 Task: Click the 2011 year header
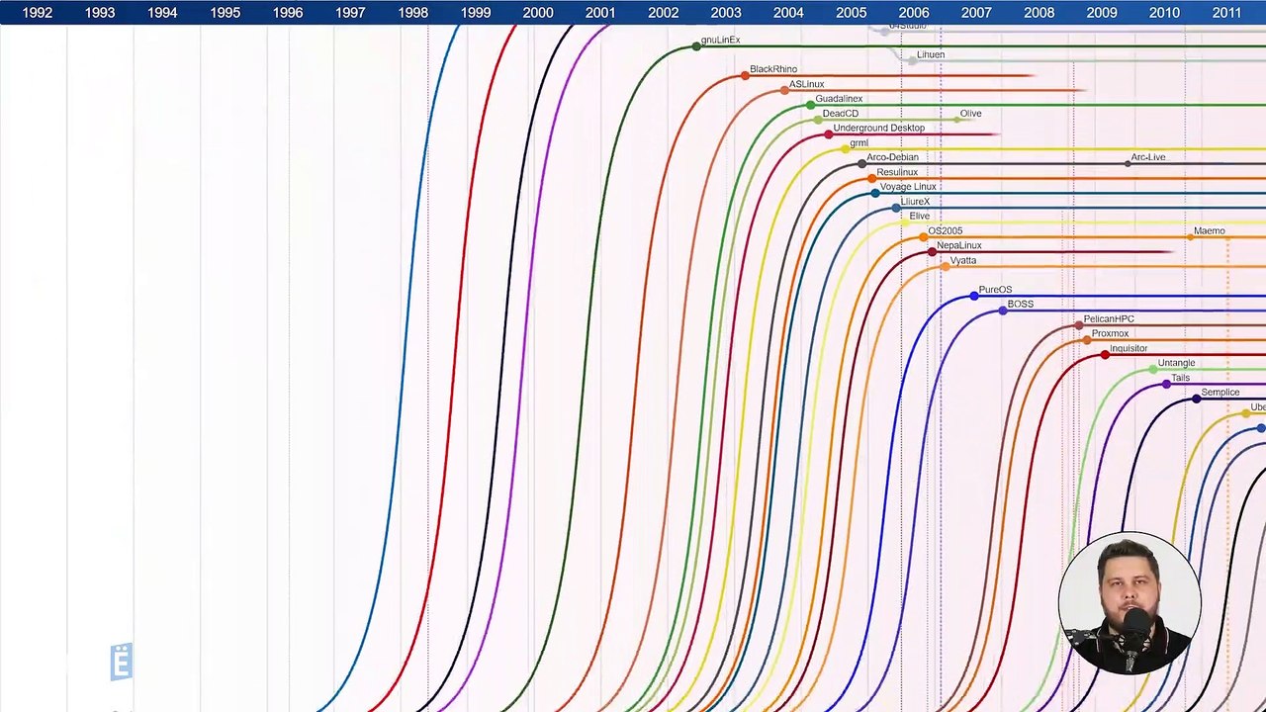1226,13
